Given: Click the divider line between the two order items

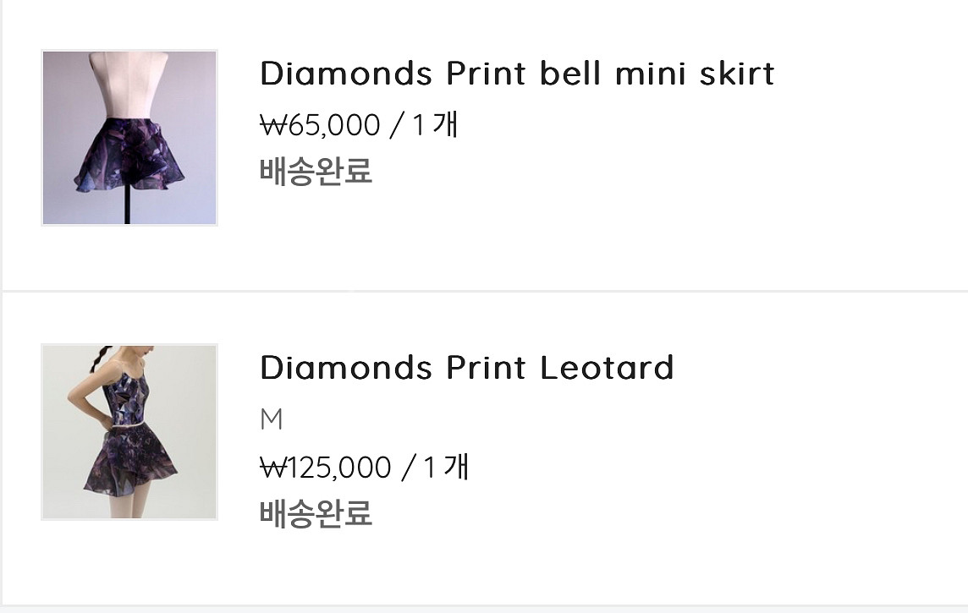Looking at the screenshot, I should (x=484, y=291).
